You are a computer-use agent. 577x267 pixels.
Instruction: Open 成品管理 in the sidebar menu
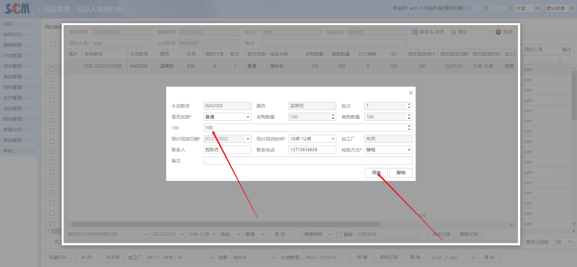13,108
